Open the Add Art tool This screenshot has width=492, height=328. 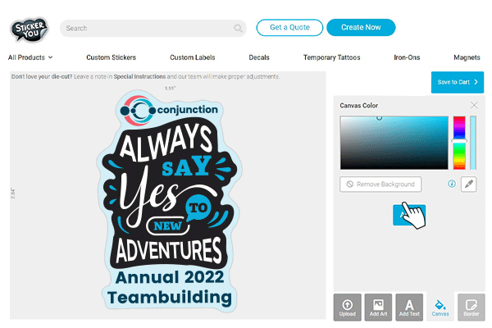click(378, 307)
